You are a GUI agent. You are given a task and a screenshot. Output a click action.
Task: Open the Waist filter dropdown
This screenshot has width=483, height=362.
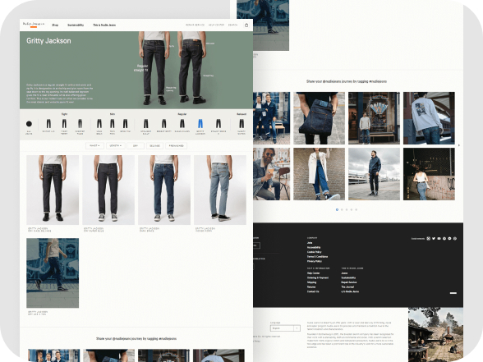pyautogui.click(x=94, y=145)
